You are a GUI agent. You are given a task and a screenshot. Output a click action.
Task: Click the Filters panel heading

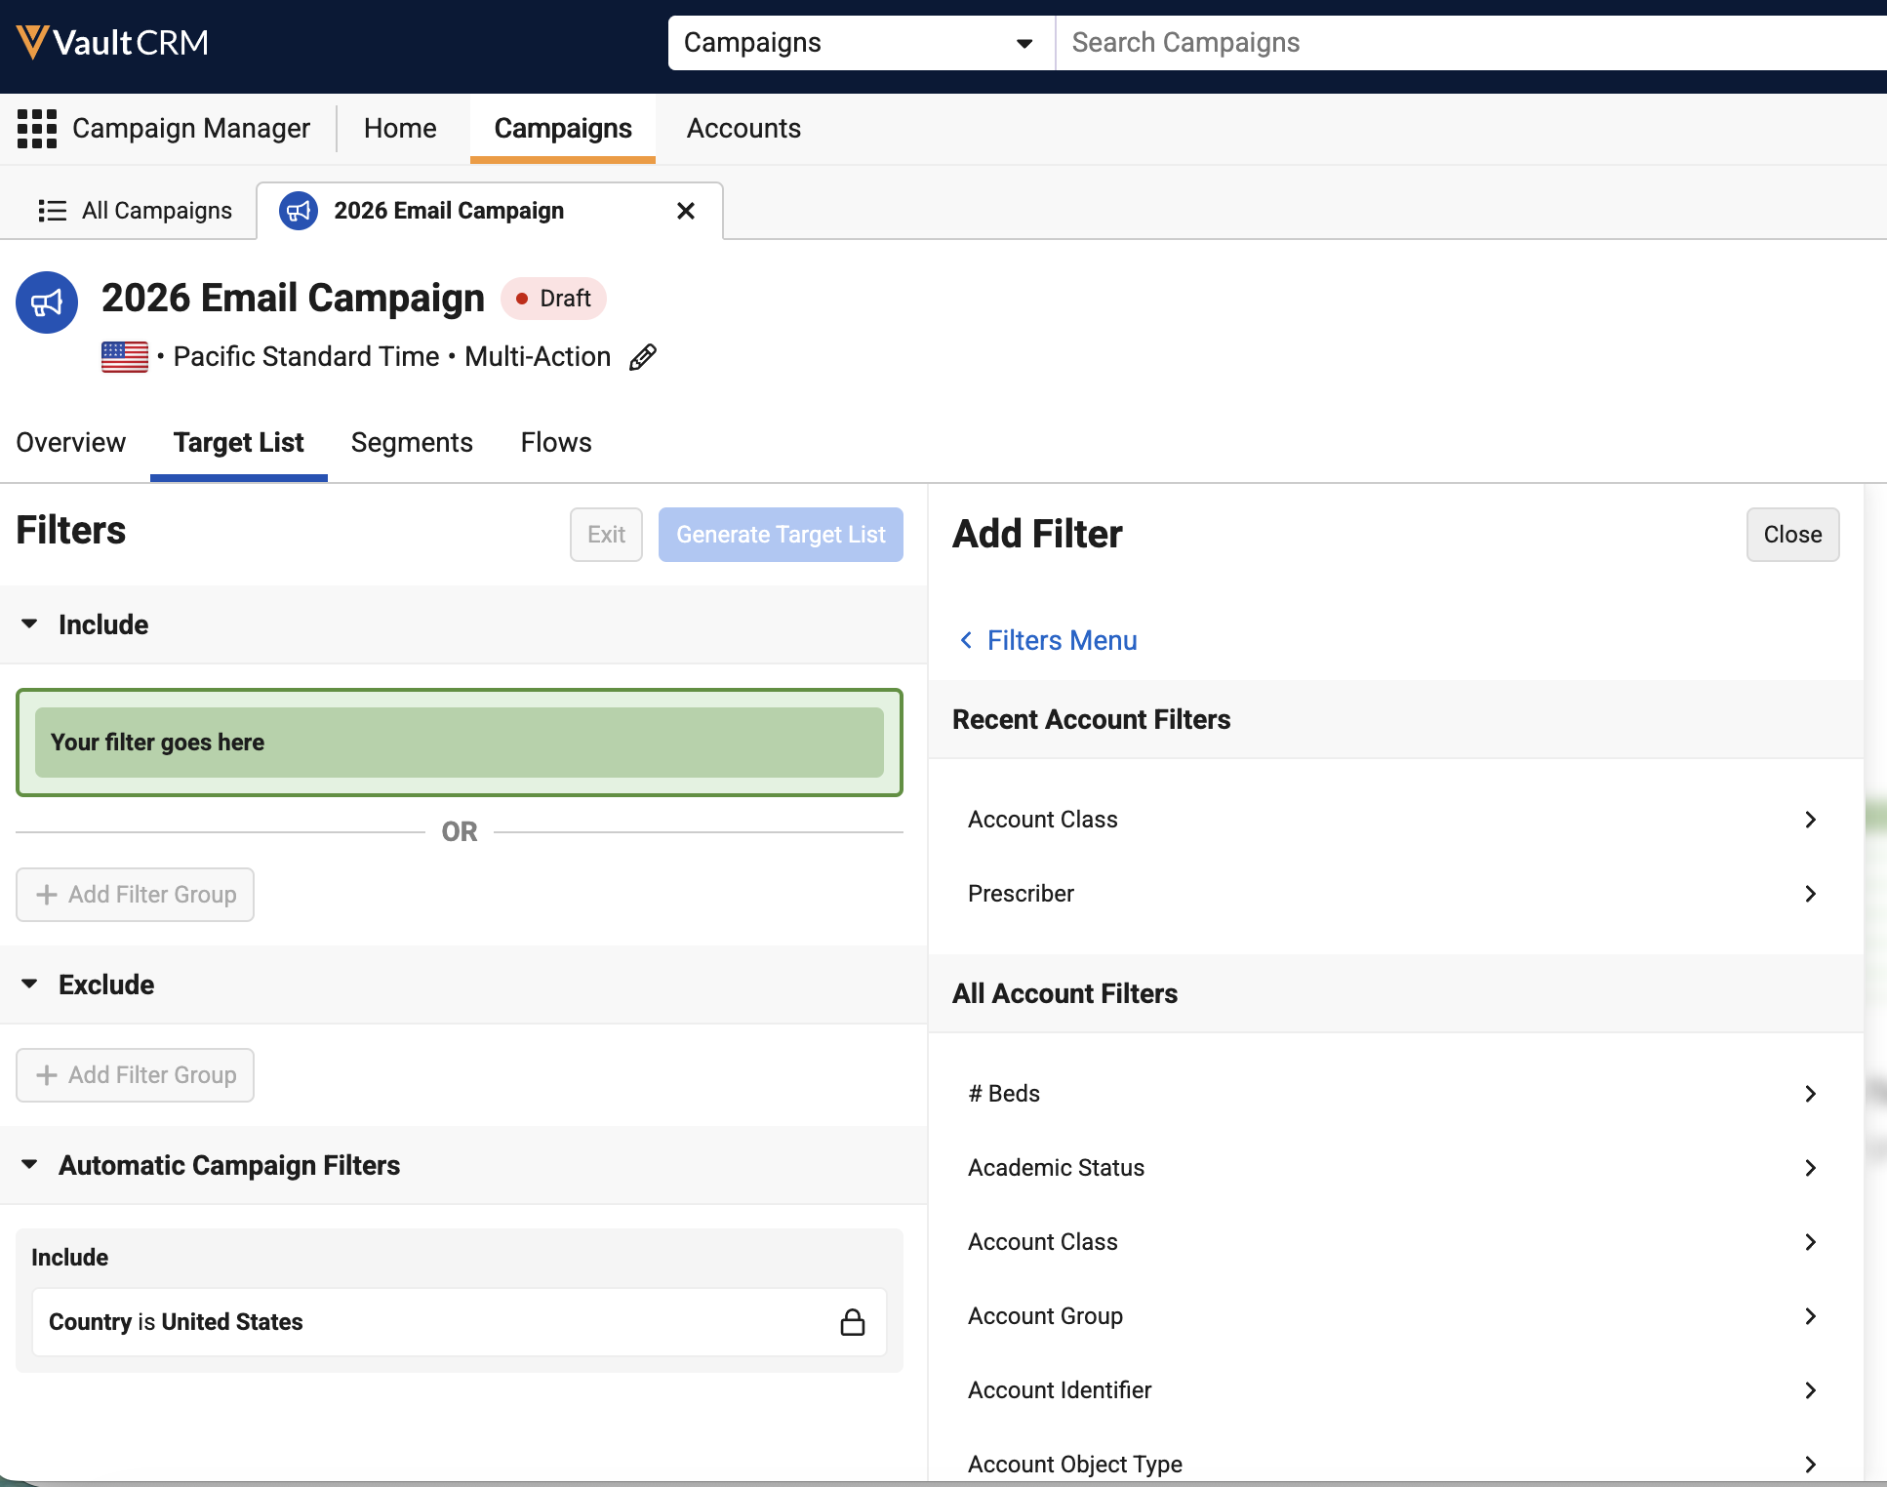[71, 531]
